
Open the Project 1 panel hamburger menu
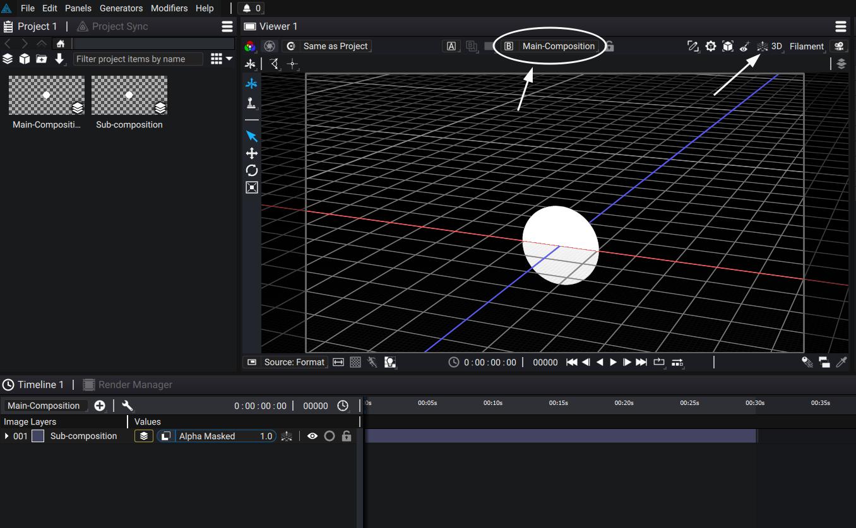coord(227,26)
